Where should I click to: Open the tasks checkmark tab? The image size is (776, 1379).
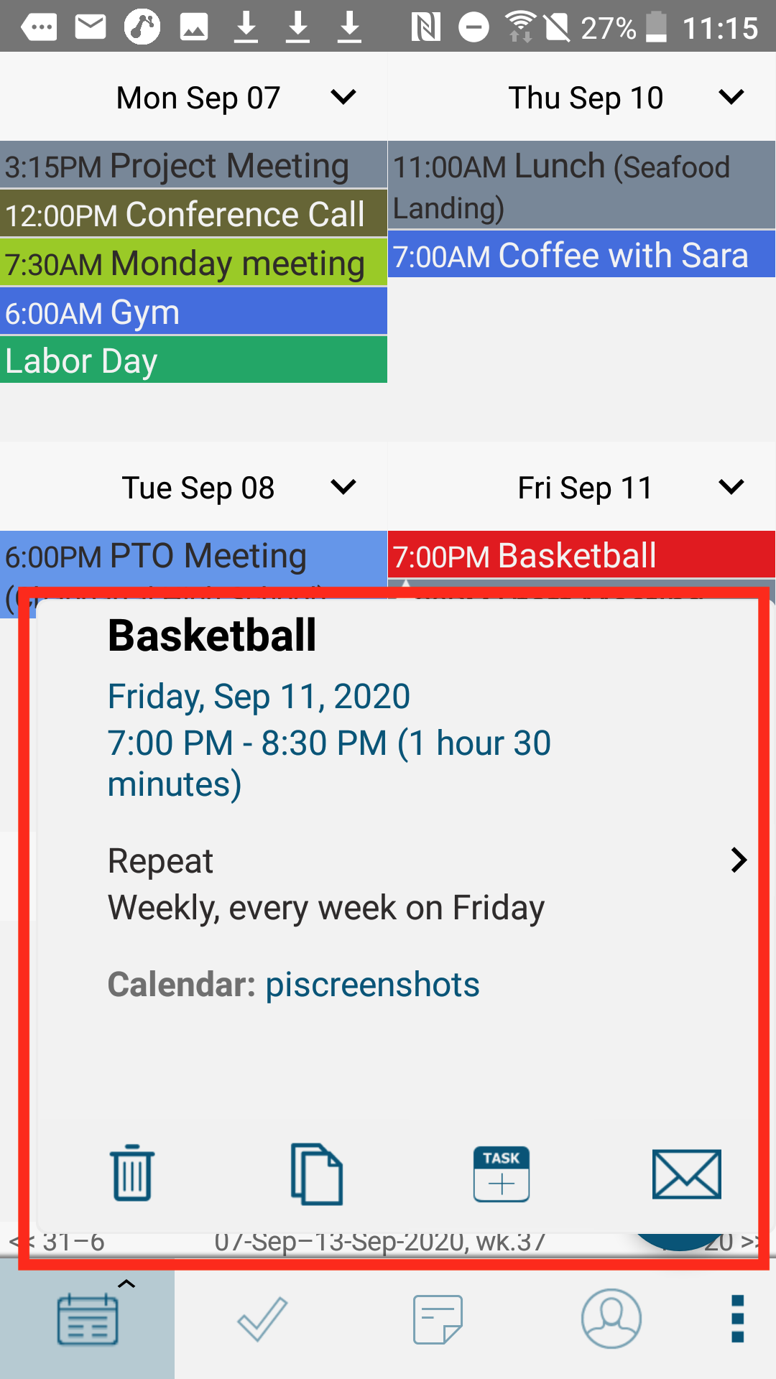262,1319
